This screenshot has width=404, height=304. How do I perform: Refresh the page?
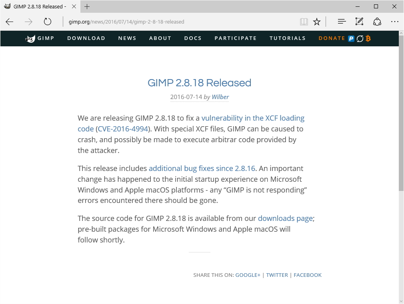coord(48,22)
